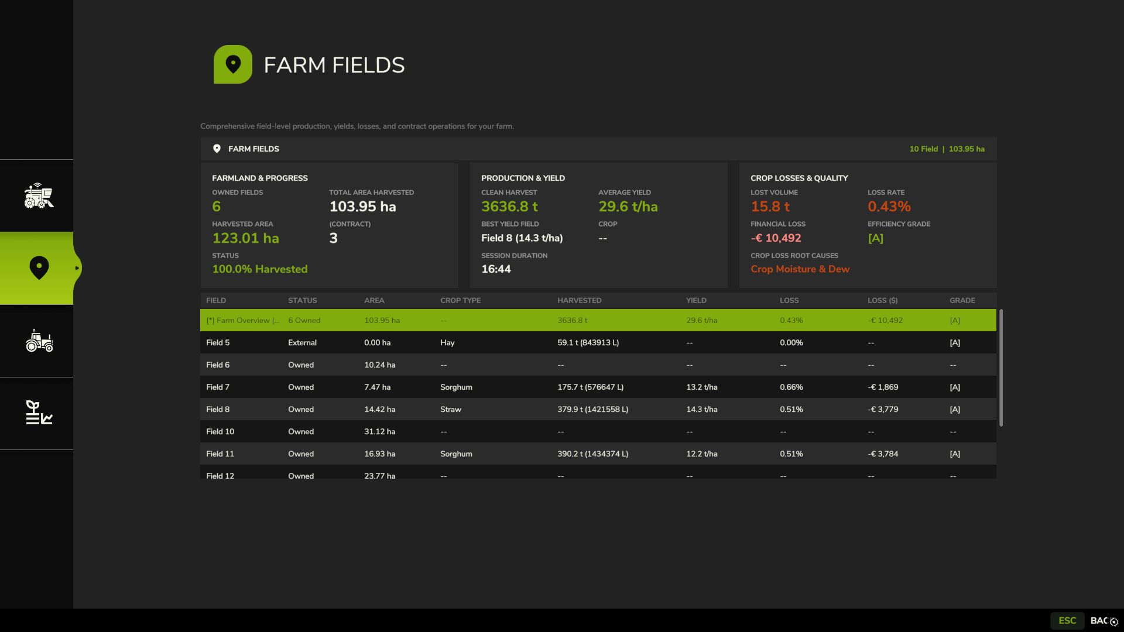The height and width of the screenshot is (632, 1124).
Task: Click the Straw crop type cell
Action: [x=450, y=409]
